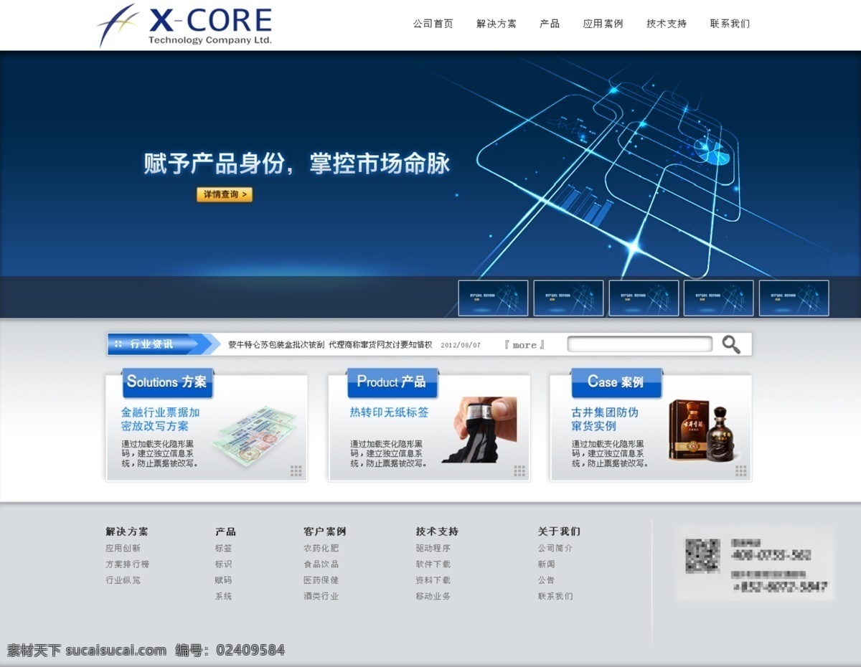The image size is (861, 667).
Task: Click footer link 行业纵览
Action: (123, 580)
